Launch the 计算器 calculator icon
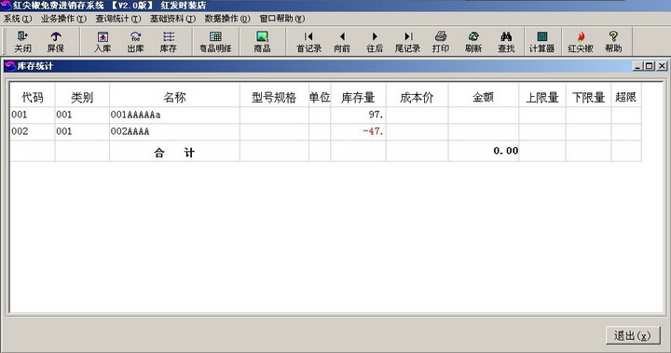The image size is (671, 353). pyautogui.click(x=541, y=42)
